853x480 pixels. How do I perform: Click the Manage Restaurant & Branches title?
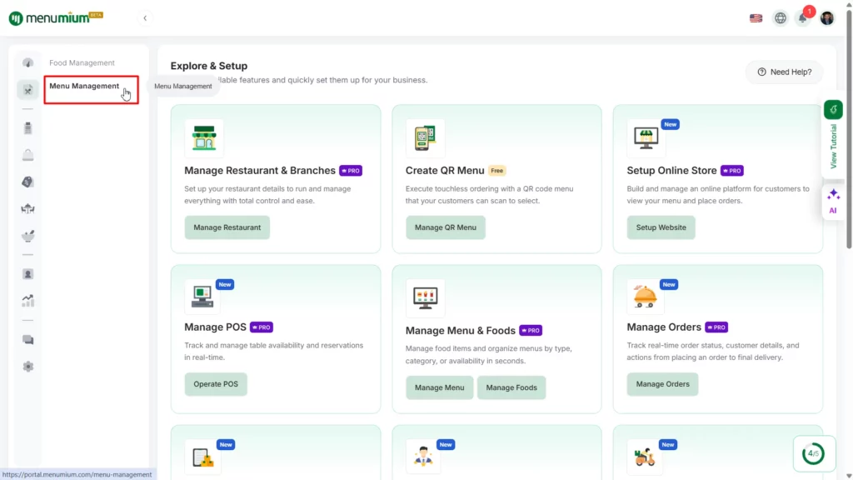[x=260, y=171]
